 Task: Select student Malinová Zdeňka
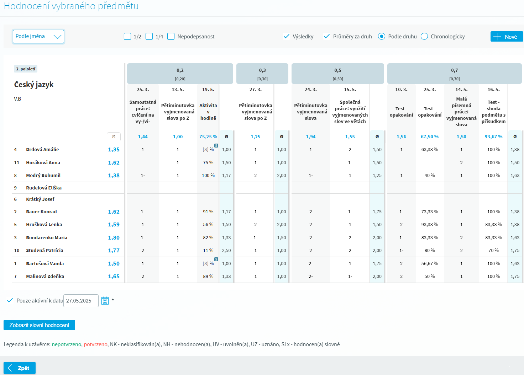pos(45,276)
